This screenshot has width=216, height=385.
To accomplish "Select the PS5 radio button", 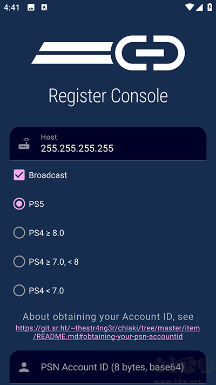I will [19, 204].
